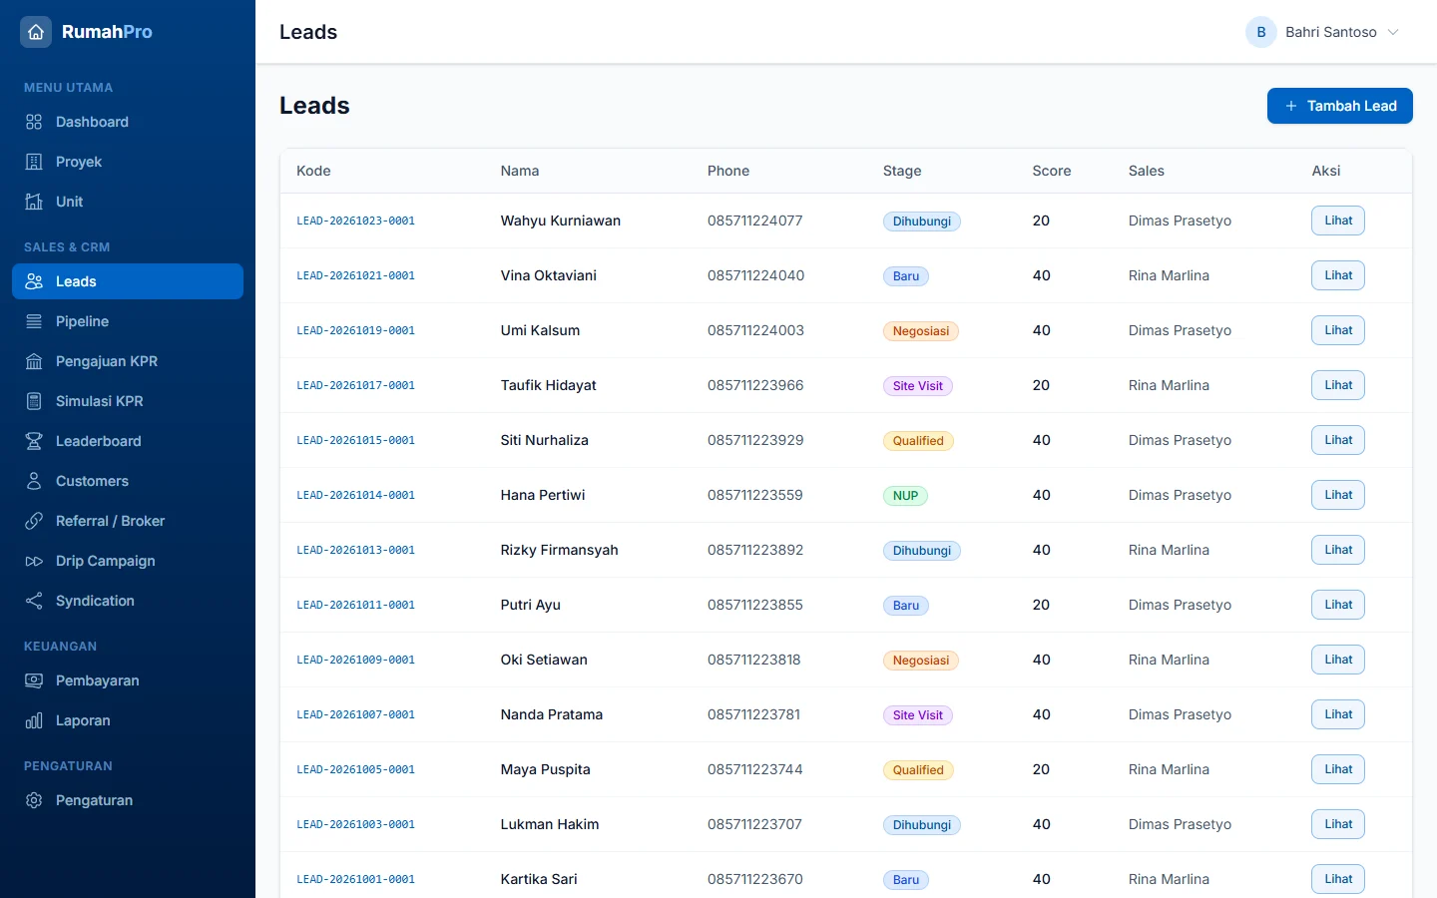
Task: Click the Stage column header
Action: (902, 171)
